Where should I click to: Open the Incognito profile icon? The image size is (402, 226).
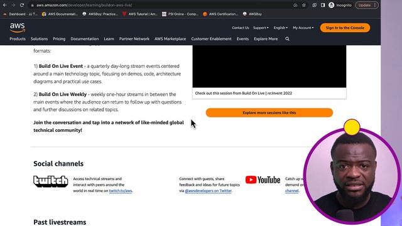[x=331, y=5]
